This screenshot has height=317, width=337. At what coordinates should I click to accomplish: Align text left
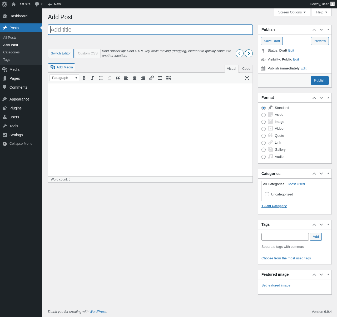[x=126, y=78]
